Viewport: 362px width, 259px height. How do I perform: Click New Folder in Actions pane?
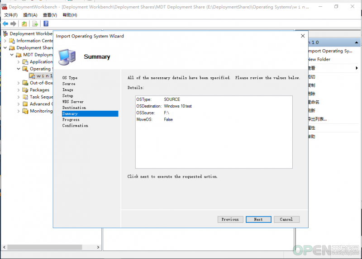click(x=319, y=59)
